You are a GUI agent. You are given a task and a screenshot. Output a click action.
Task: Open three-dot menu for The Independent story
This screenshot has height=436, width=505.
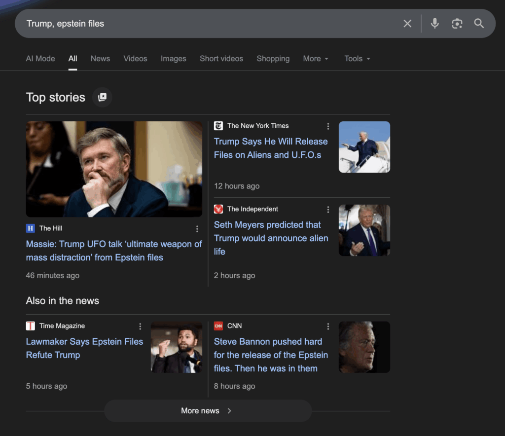point(328,210)
